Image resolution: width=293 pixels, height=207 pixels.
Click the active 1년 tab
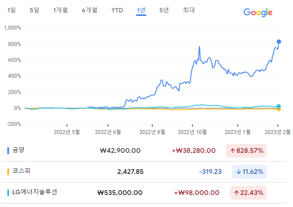click(141, 10)
